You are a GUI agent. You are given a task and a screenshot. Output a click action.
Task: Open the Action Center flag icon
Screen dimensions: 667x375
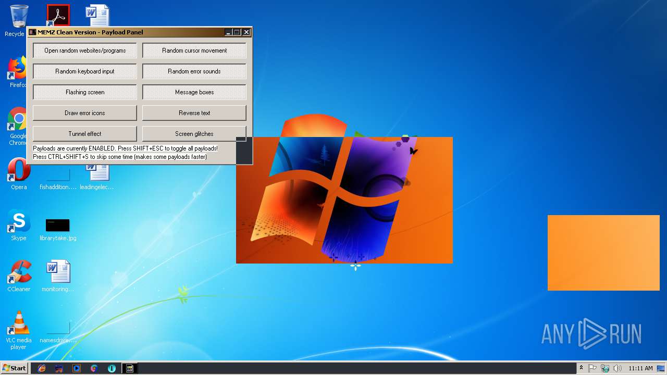(x=592, y=368)
